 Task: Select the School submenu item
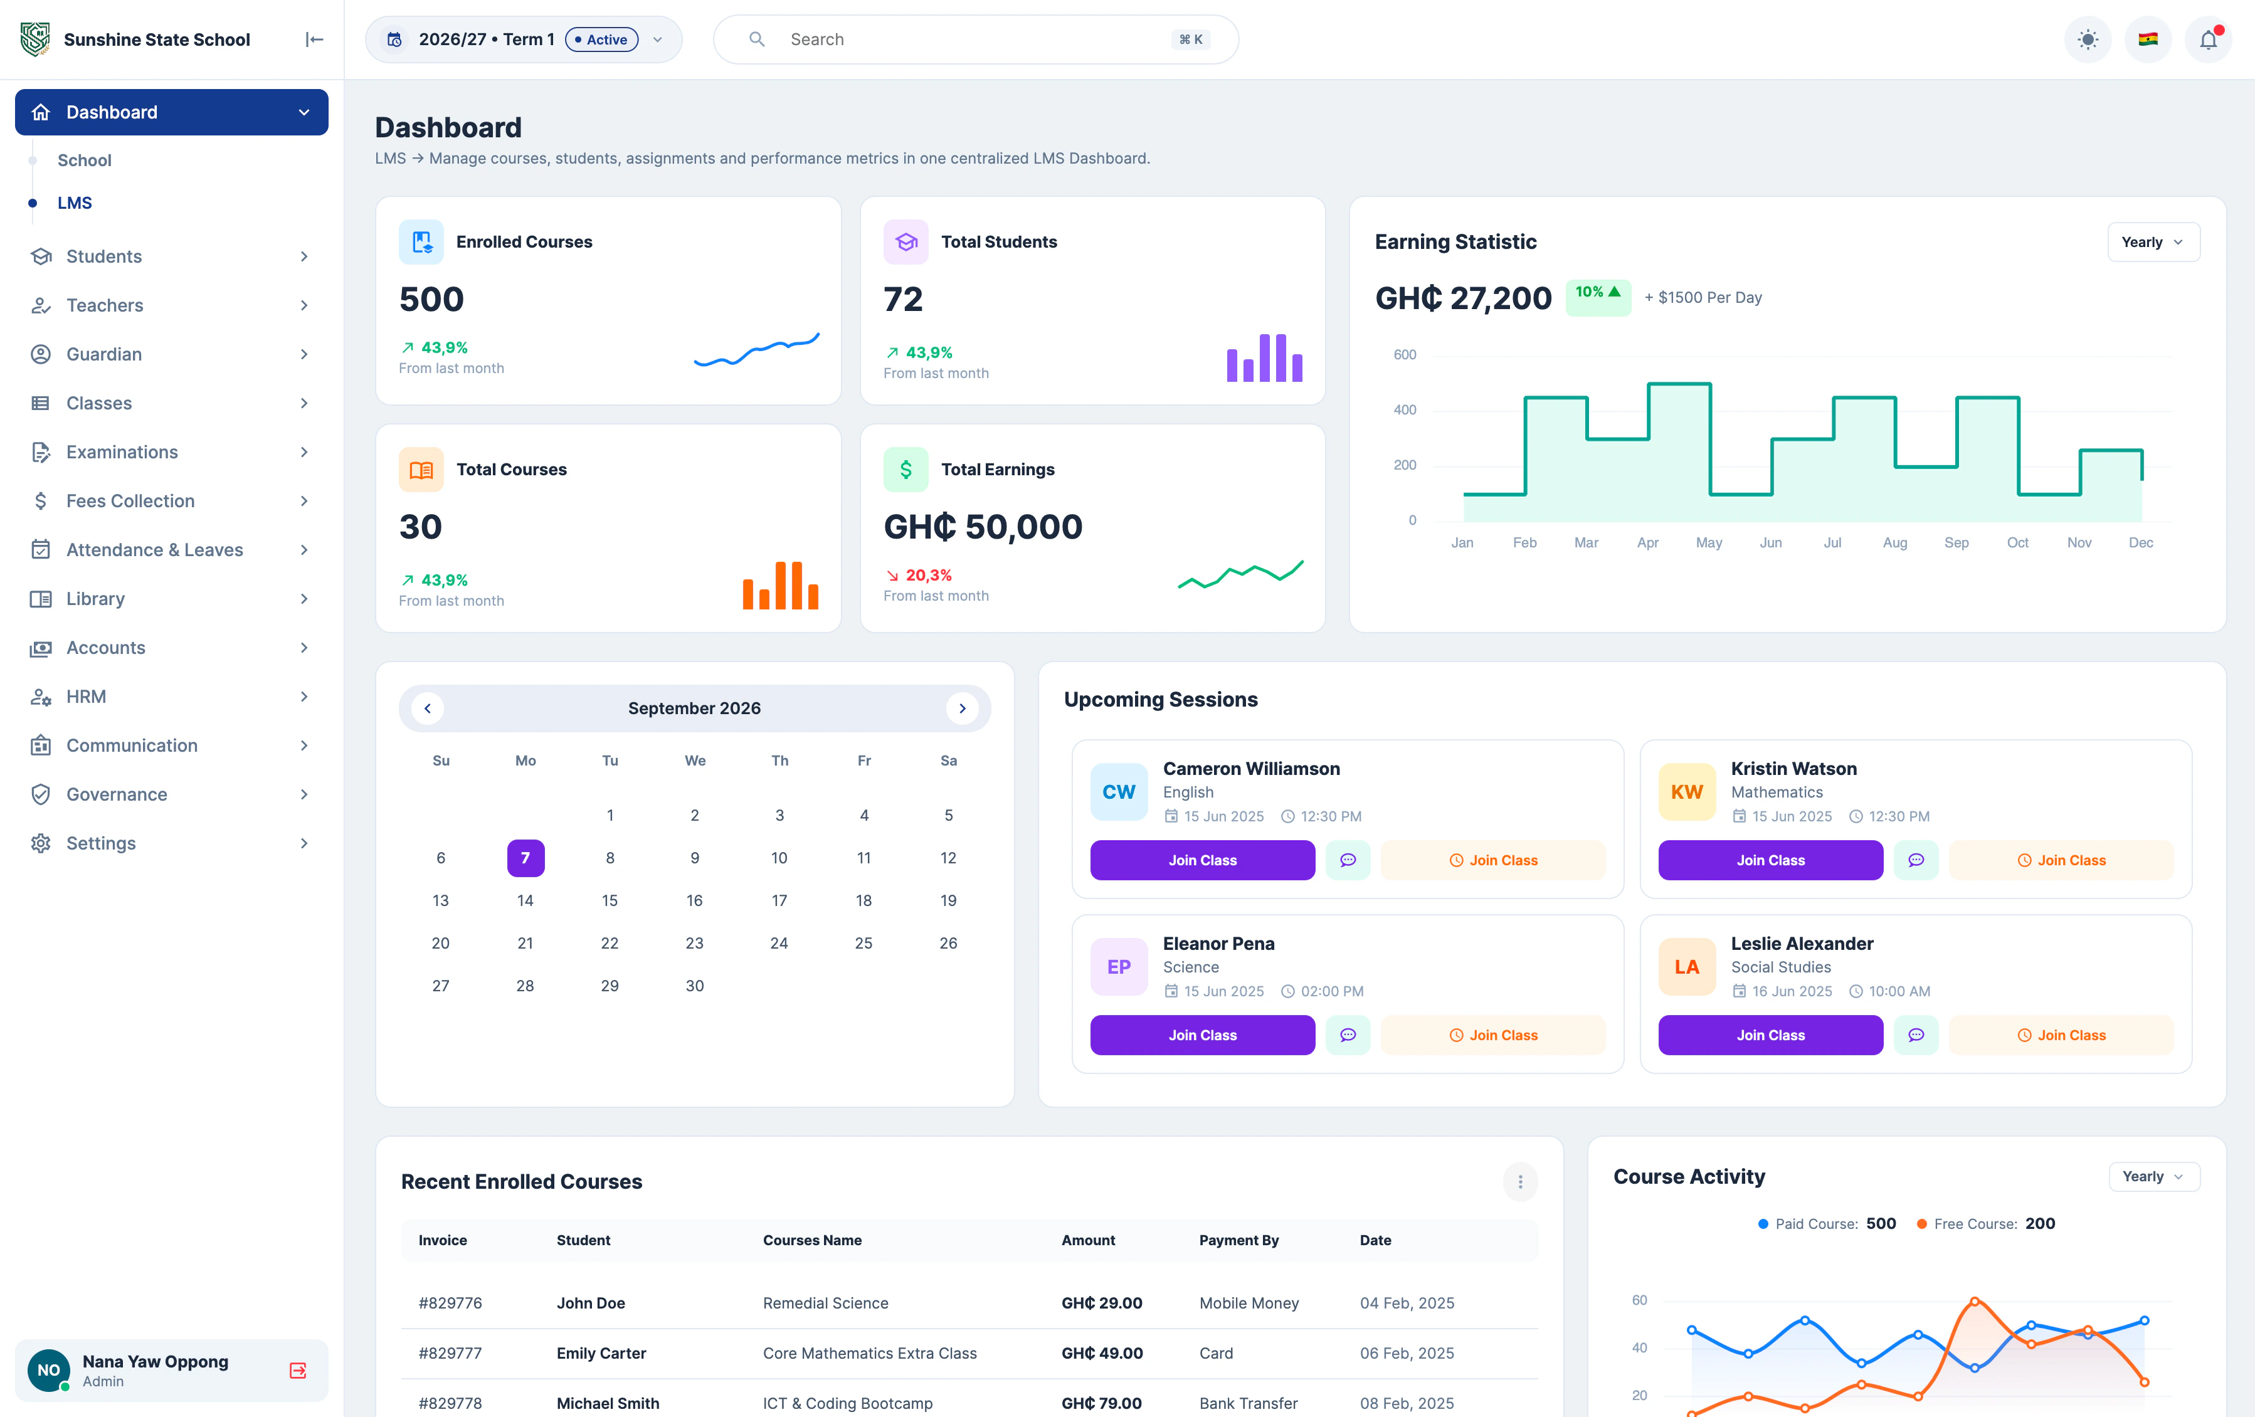(84, 160)
